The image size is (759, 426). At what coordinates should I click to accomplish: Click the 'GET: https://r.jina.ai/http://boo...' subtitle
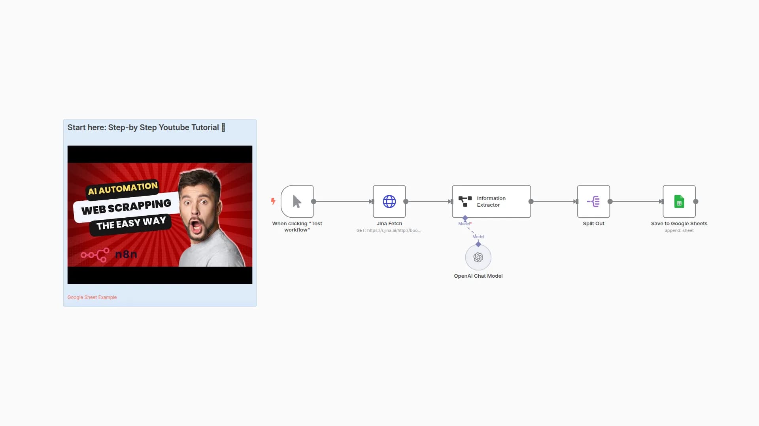(389, 230)
